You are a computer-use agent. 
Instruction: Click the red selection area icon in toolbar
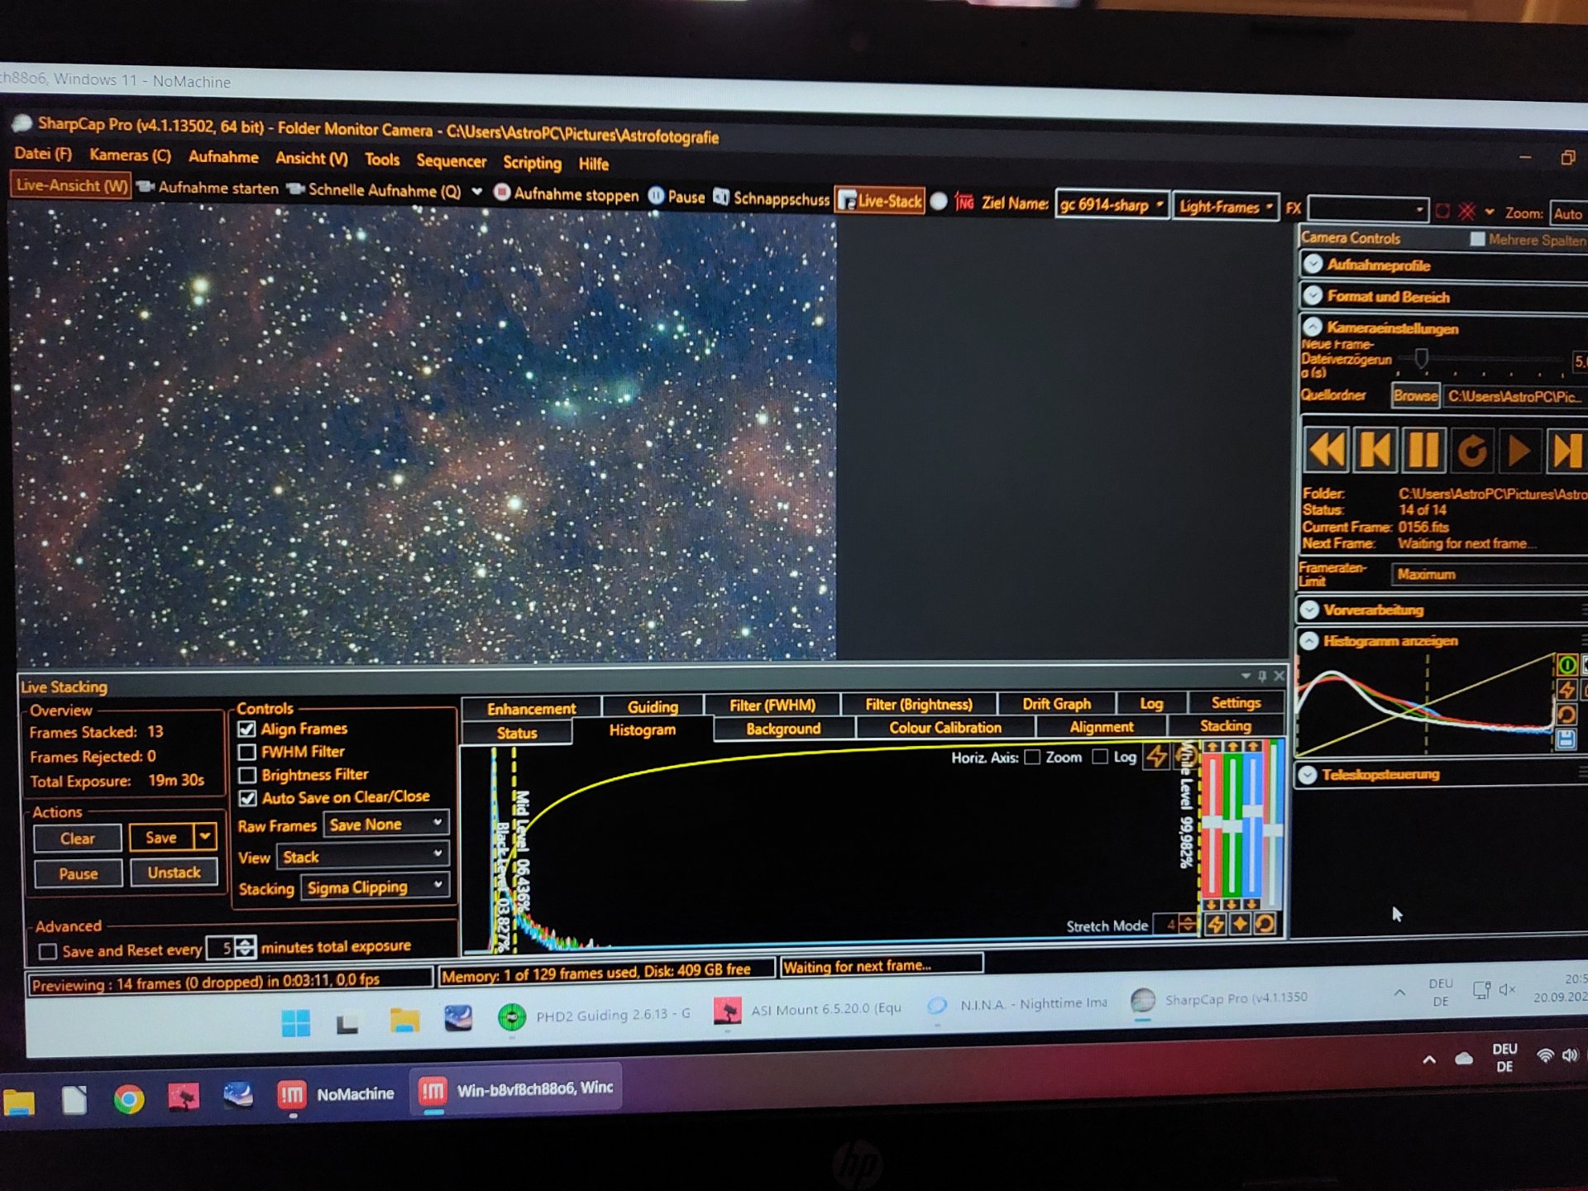(x=1442, y=211)
